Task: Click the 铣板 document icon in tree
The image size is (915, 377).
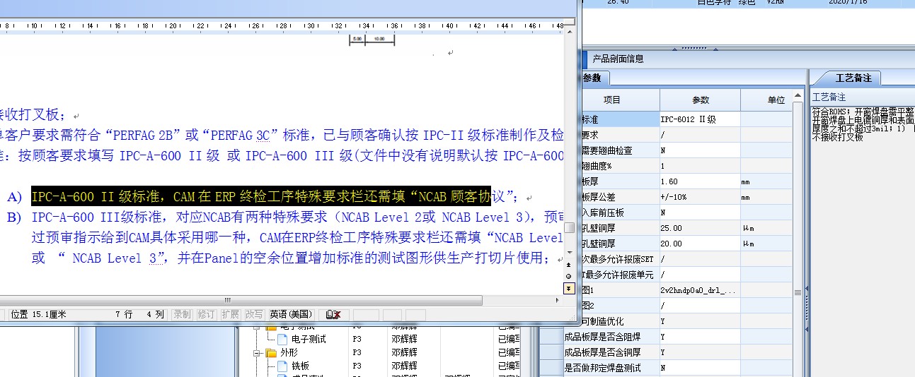Action: tap(283, 366)
